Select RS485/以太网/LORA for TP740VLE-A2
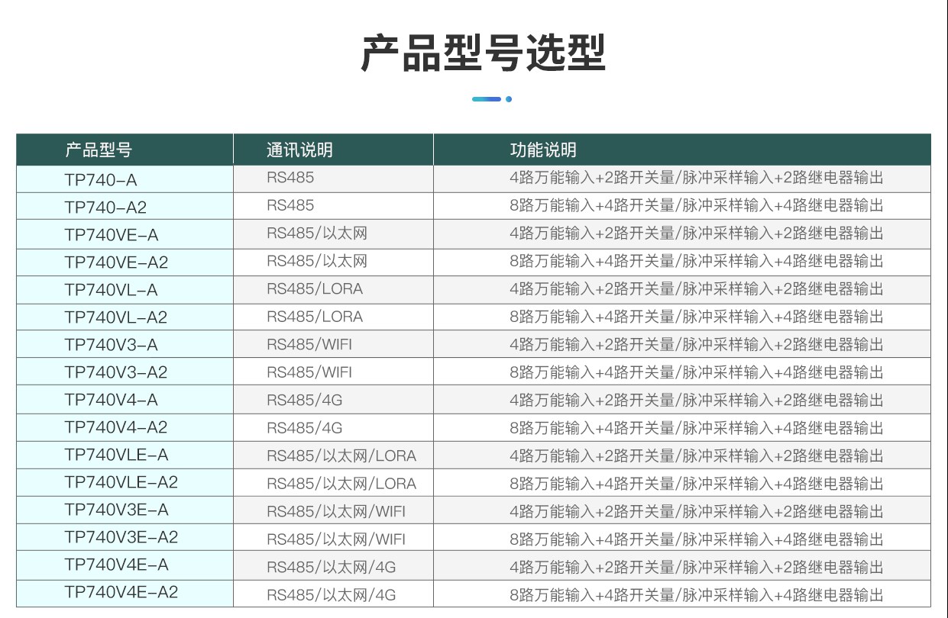Viewport: 948px width, 618px height. (x=341, y=483)
